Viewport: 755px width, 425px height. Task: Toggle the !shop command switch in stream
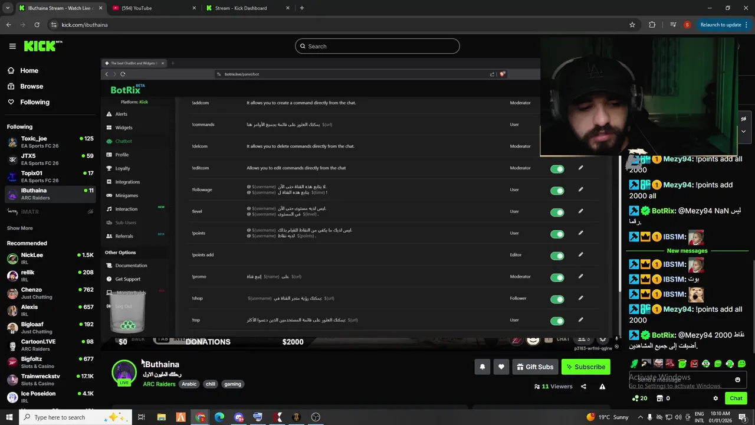tap(557, 299)
